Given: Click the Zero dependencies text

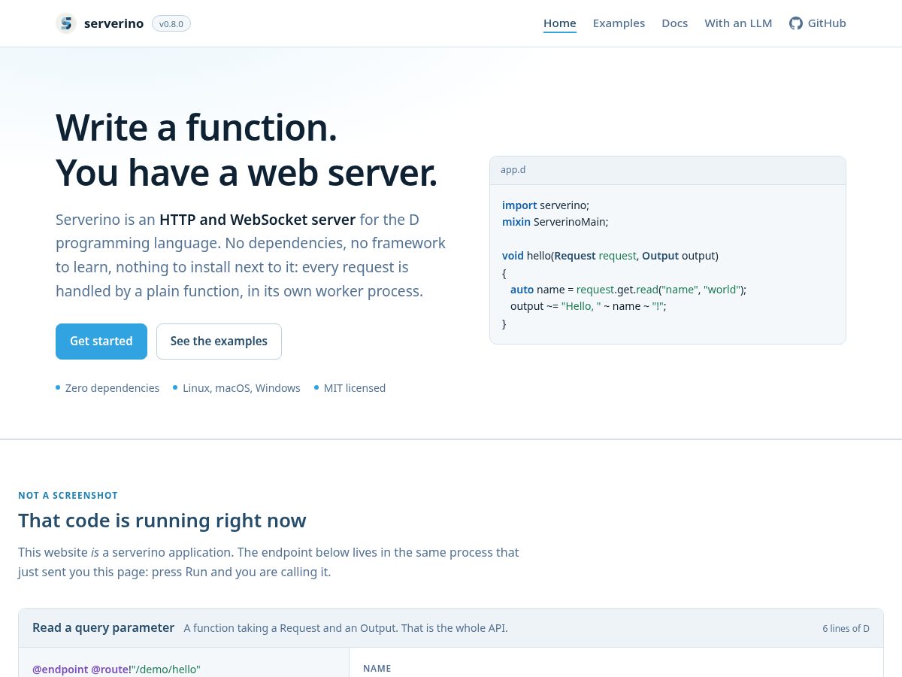Looking at the screenshot, I should click(112, 388).
